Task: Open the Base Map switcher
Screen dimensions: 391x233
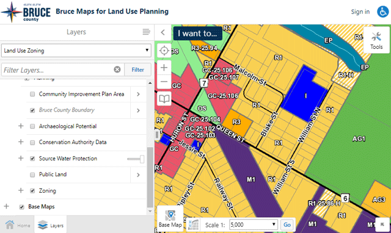Action: [x=170, y=219]
